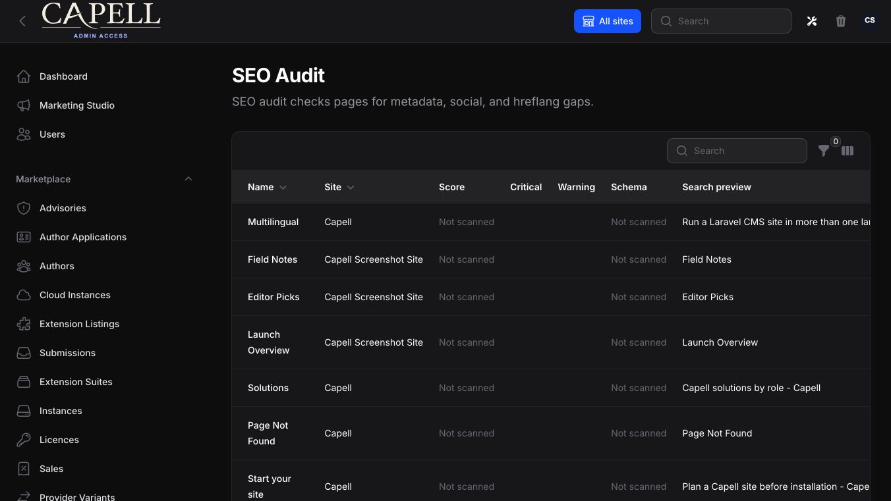Open Marketing Studio from the sidebar
This screenshot has height=501, width=891.
[x=77, y=105]
